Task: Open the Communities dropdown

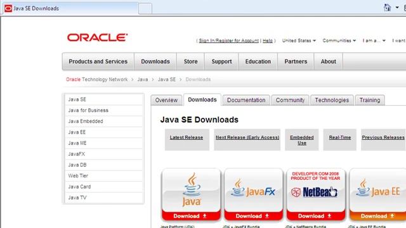Action: (339, 41)
